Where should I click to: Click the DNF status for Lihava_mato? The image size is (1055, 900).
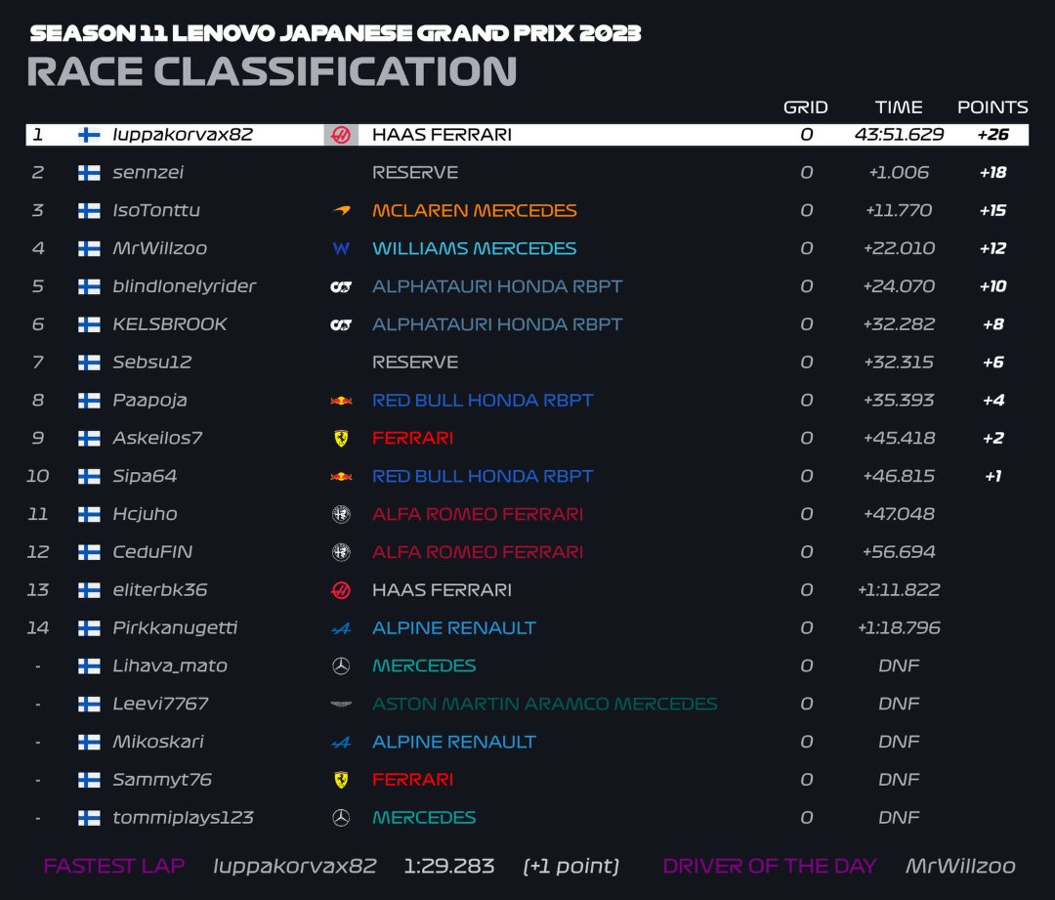pos(899,665)
